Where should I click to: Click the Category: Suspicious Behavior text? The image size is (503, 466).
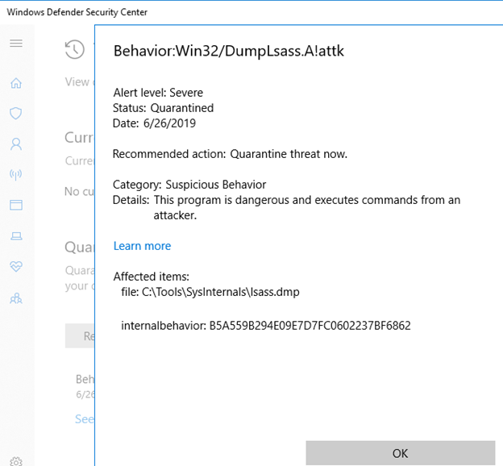[x=189, y=185]
